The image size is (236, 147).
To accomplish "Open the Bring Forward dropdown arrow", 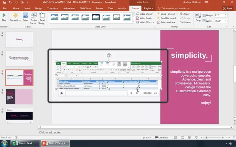I will 177,14.
